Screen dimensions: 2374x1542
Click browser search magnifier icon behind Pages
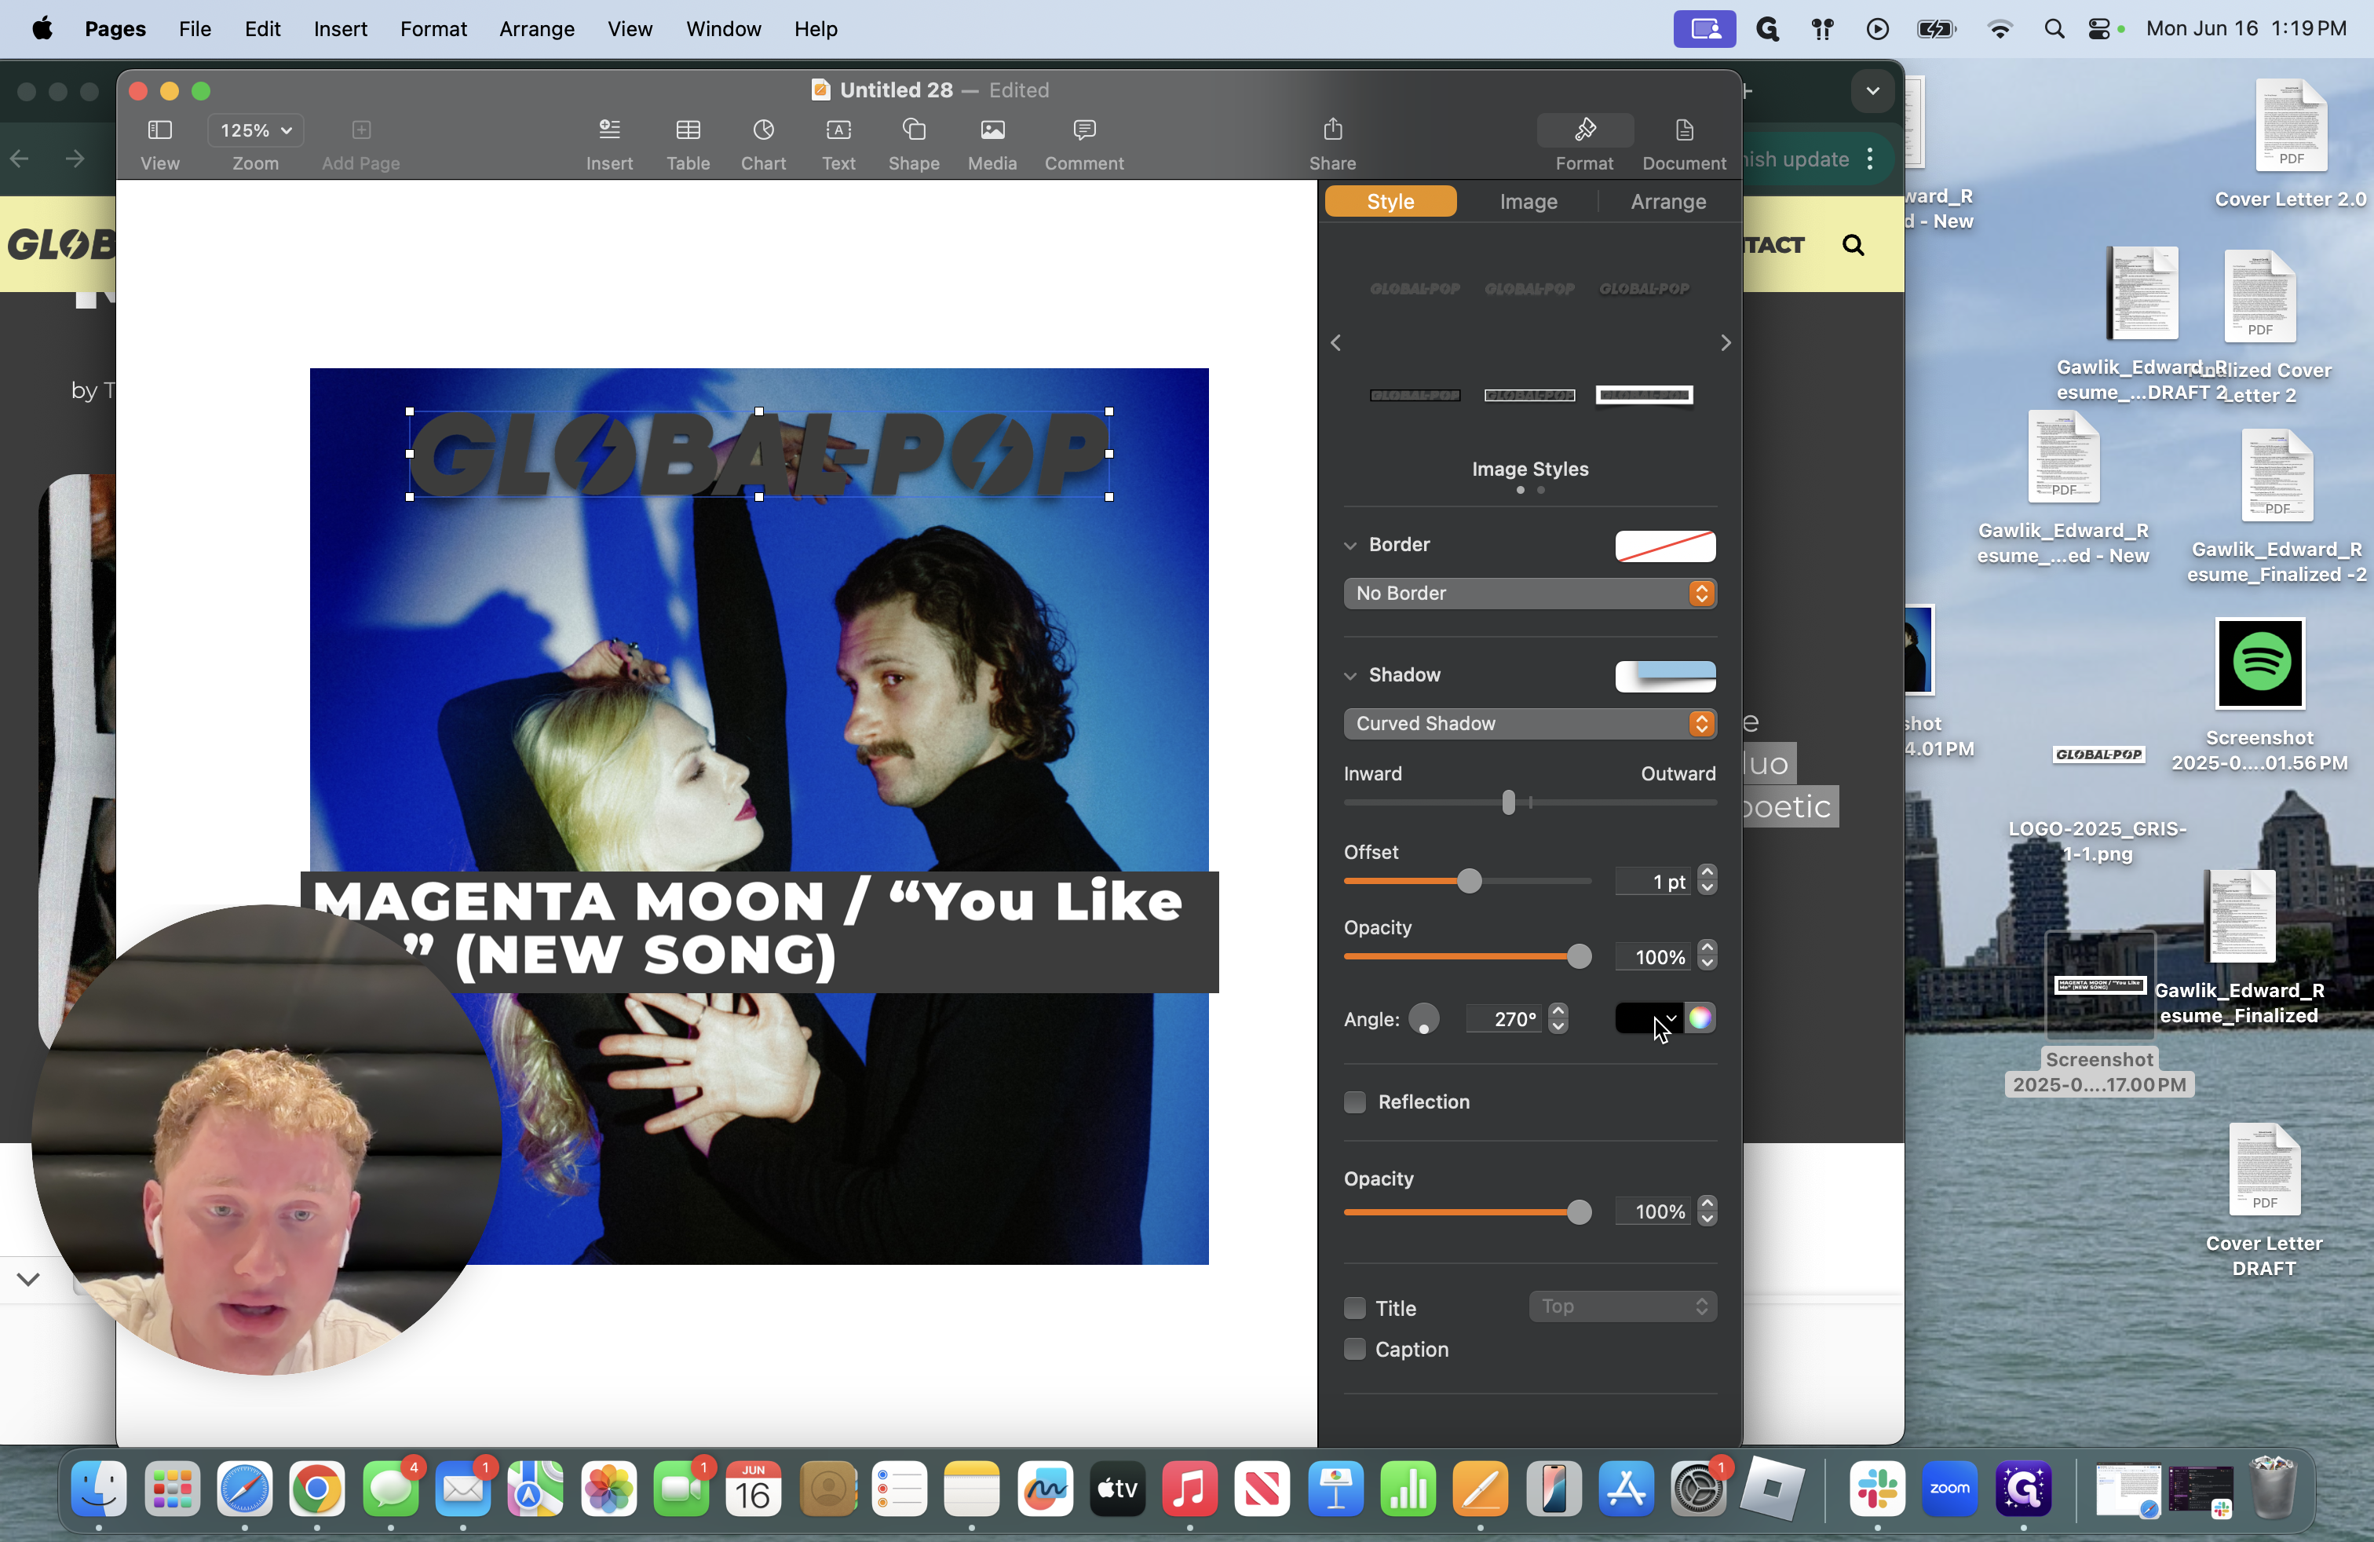[1852, 244]
